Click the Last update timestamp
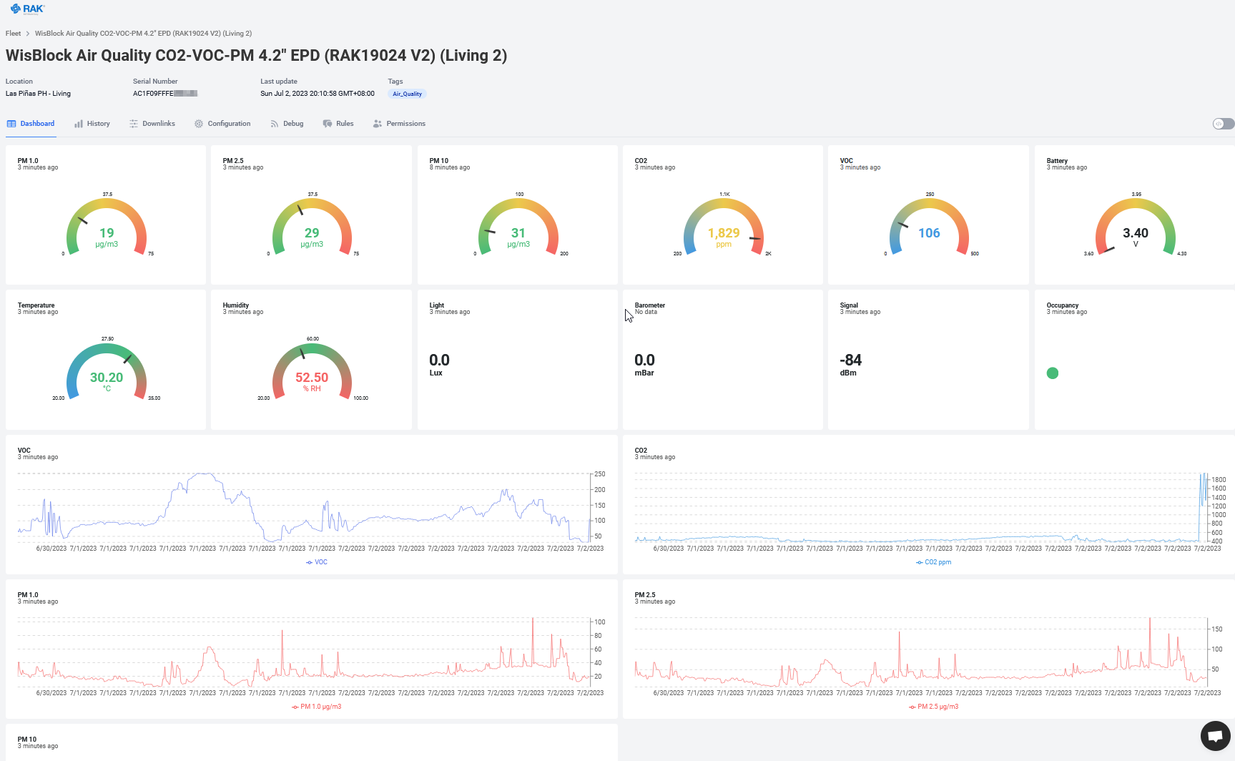The width and height of the screenshot is (1235, 761). click(318, 94)
